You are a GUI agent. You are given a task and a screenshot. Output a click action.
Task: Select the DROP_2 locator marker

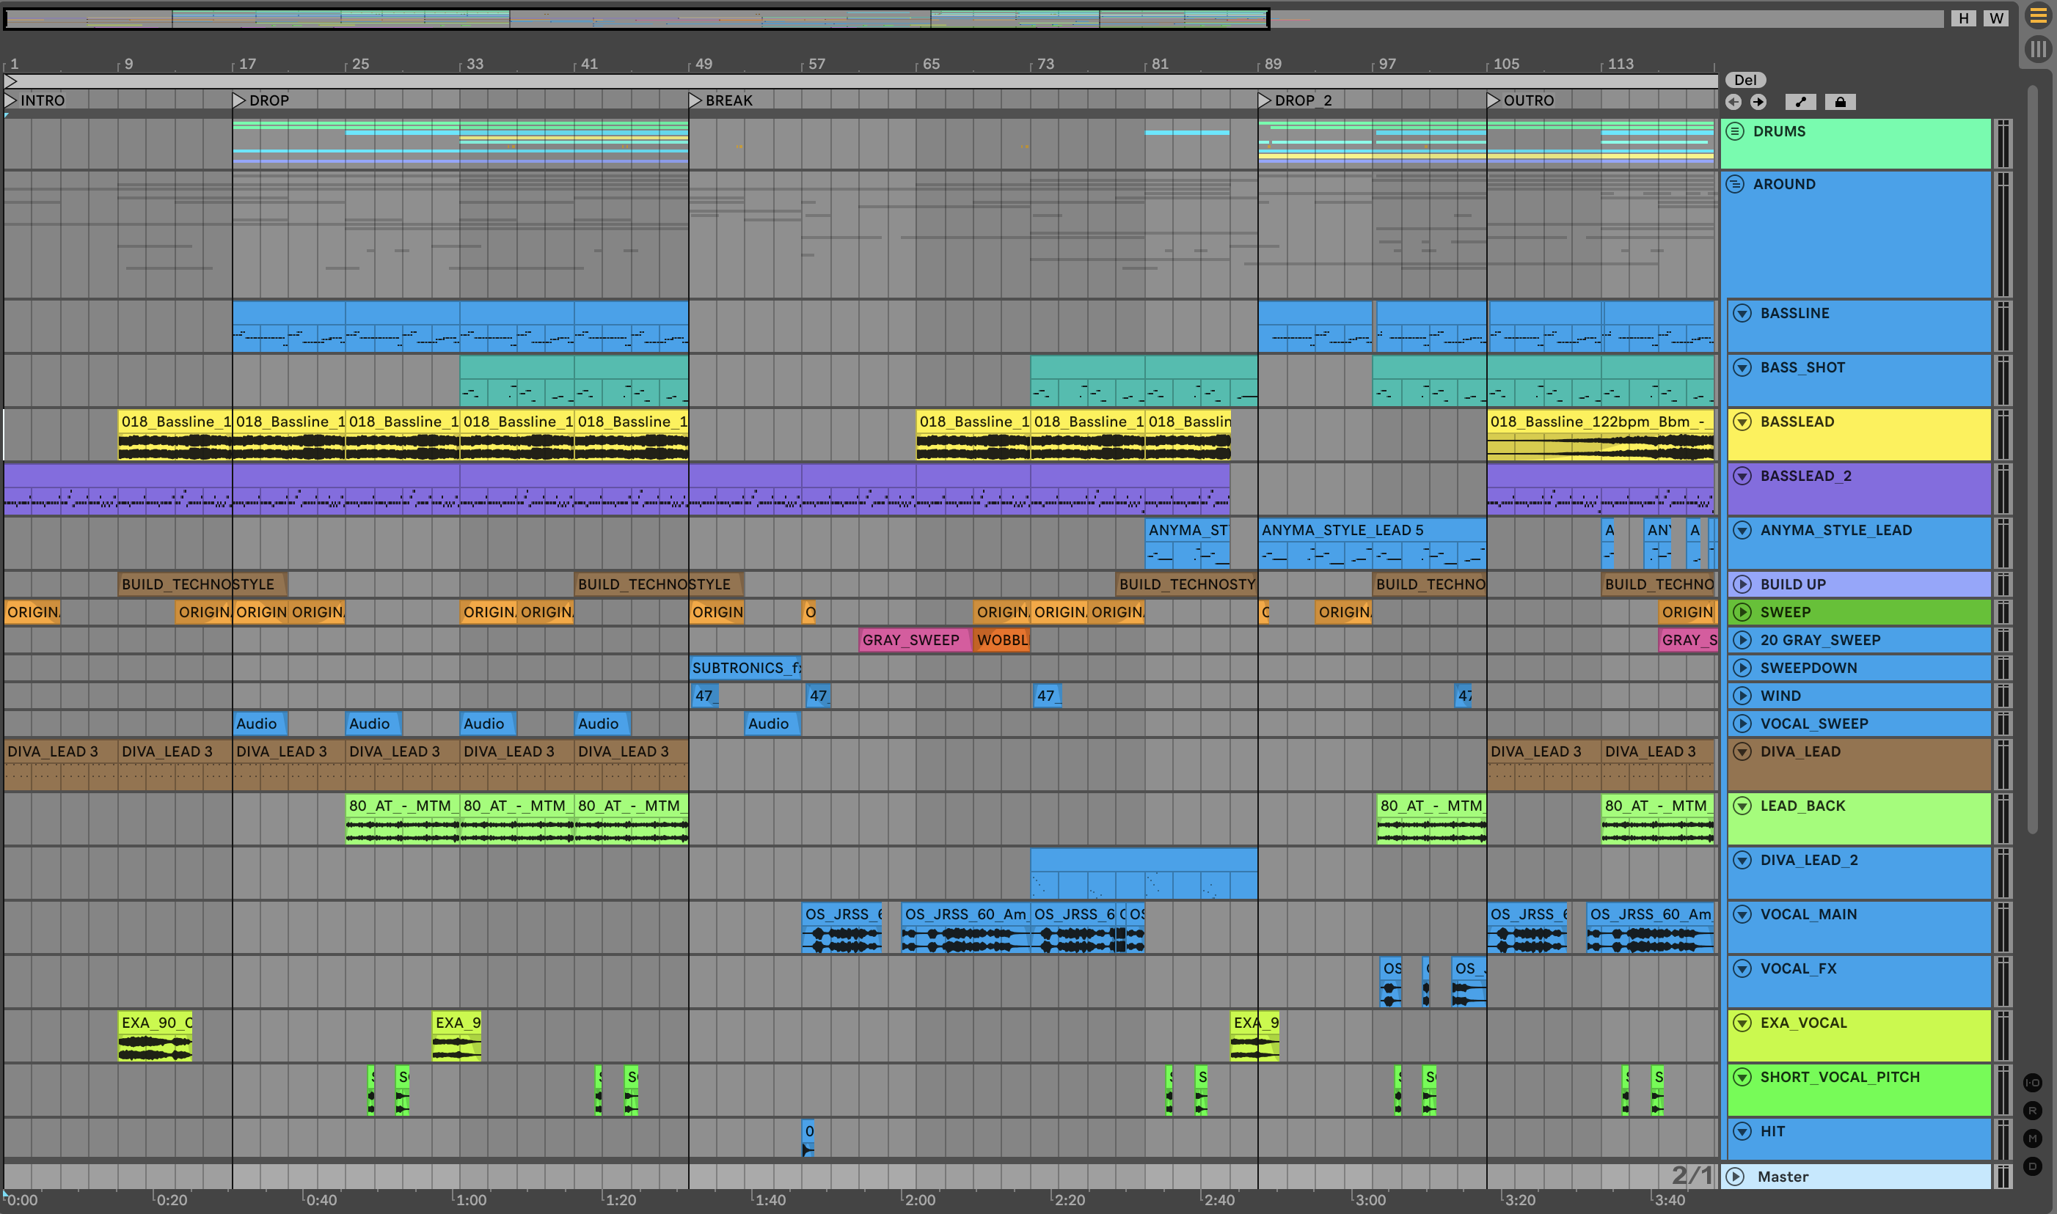coord(1265,100)
